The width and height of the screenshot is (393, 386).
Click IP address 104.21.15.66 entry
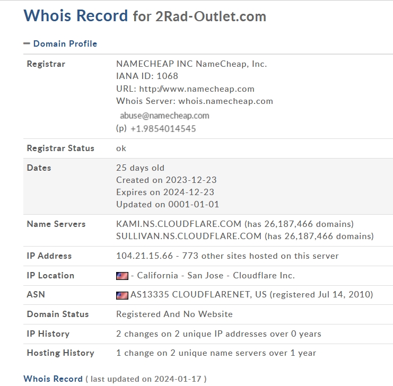(x=145, y=256)
